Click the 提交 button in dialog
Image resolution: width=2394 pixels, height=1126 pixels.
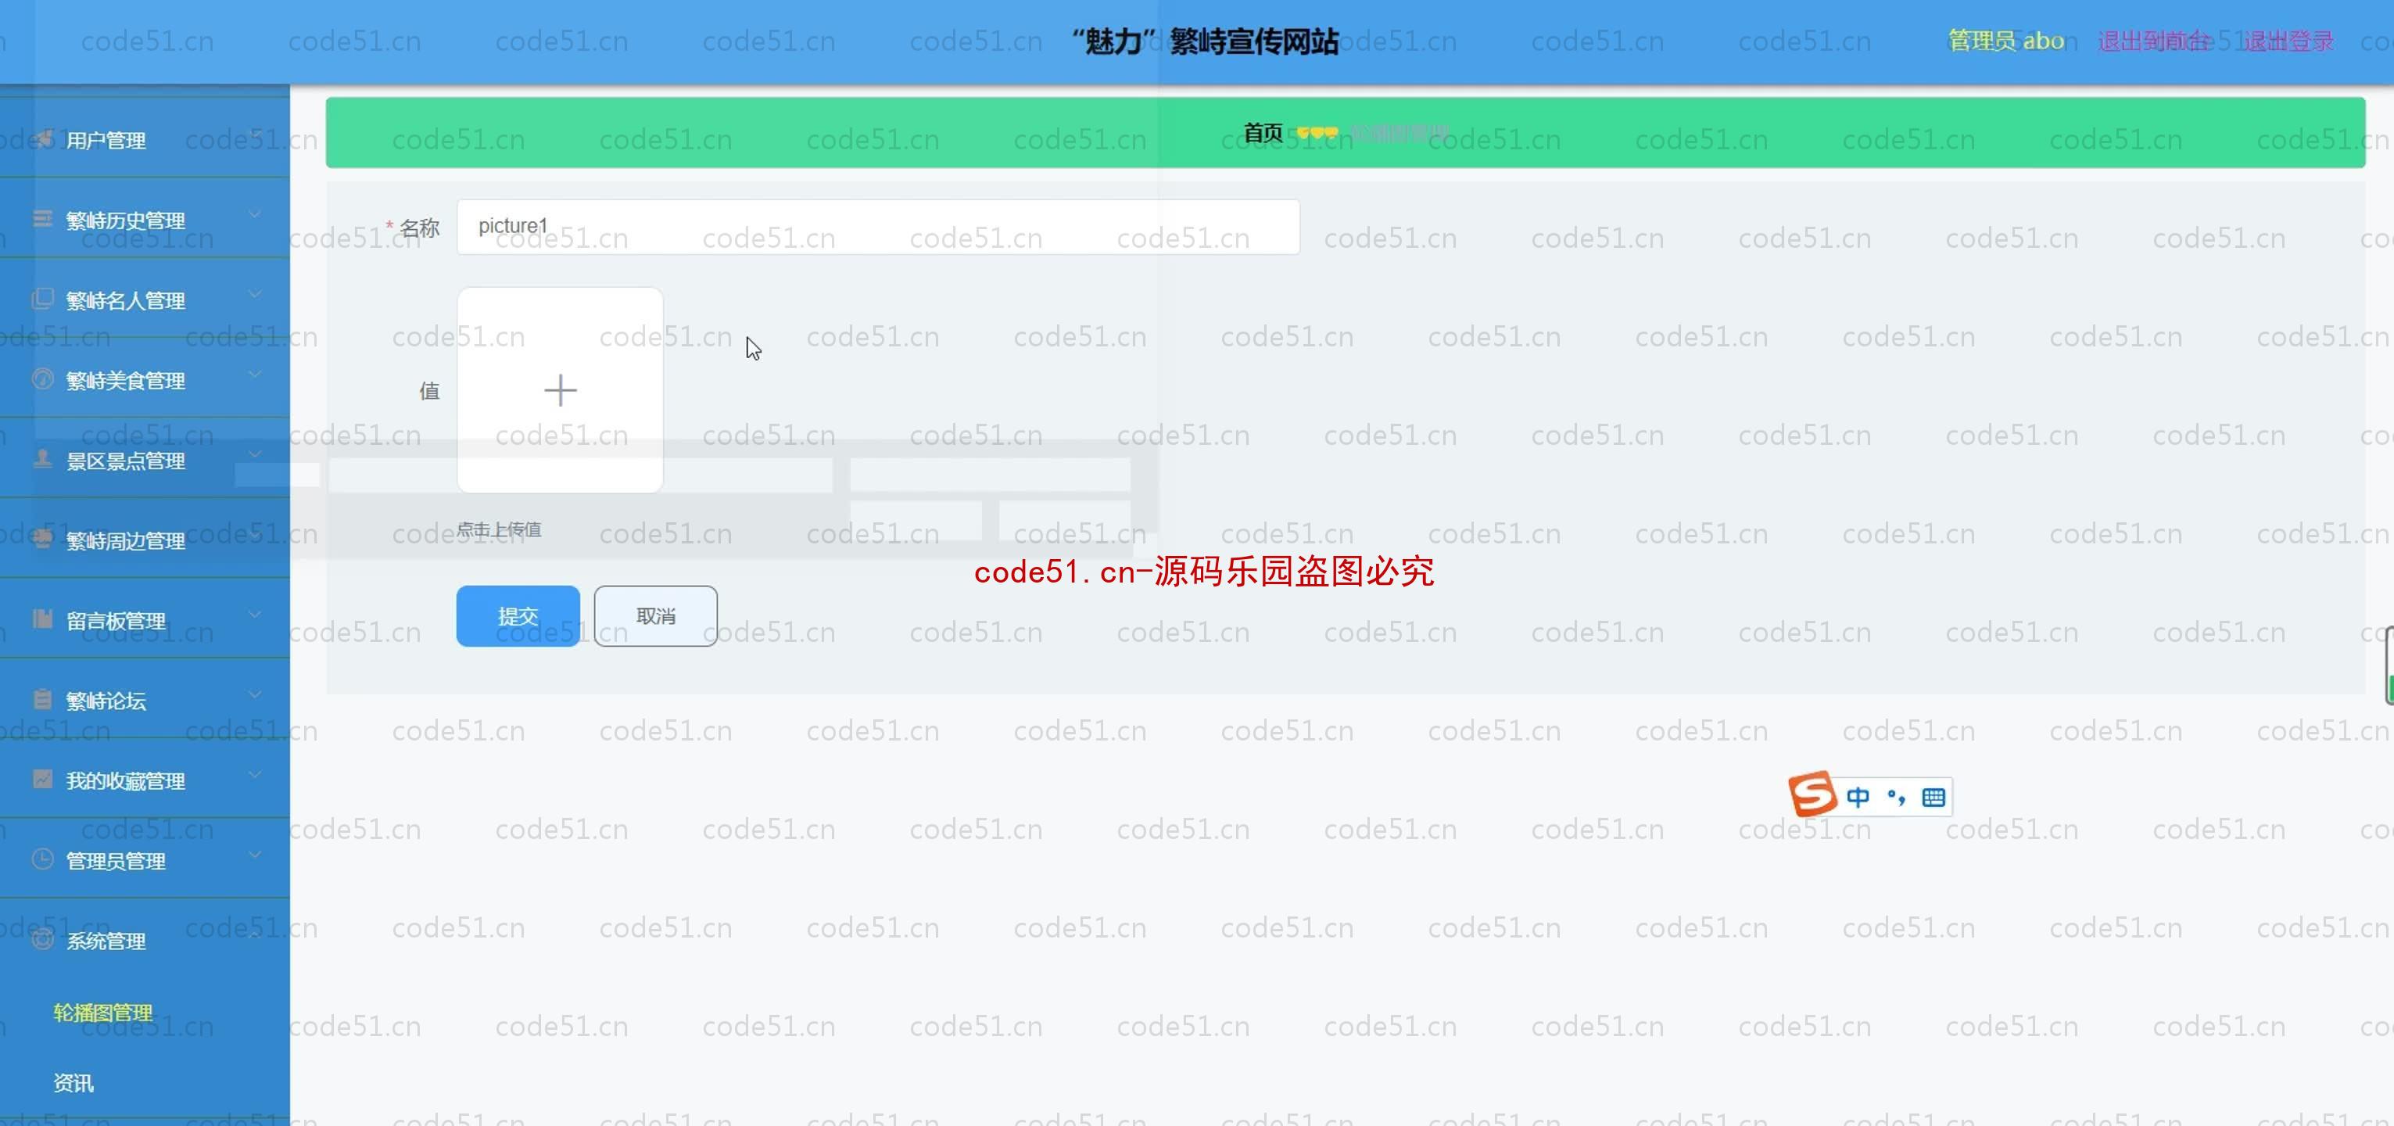pyautogui.click(x=518, y=615)
